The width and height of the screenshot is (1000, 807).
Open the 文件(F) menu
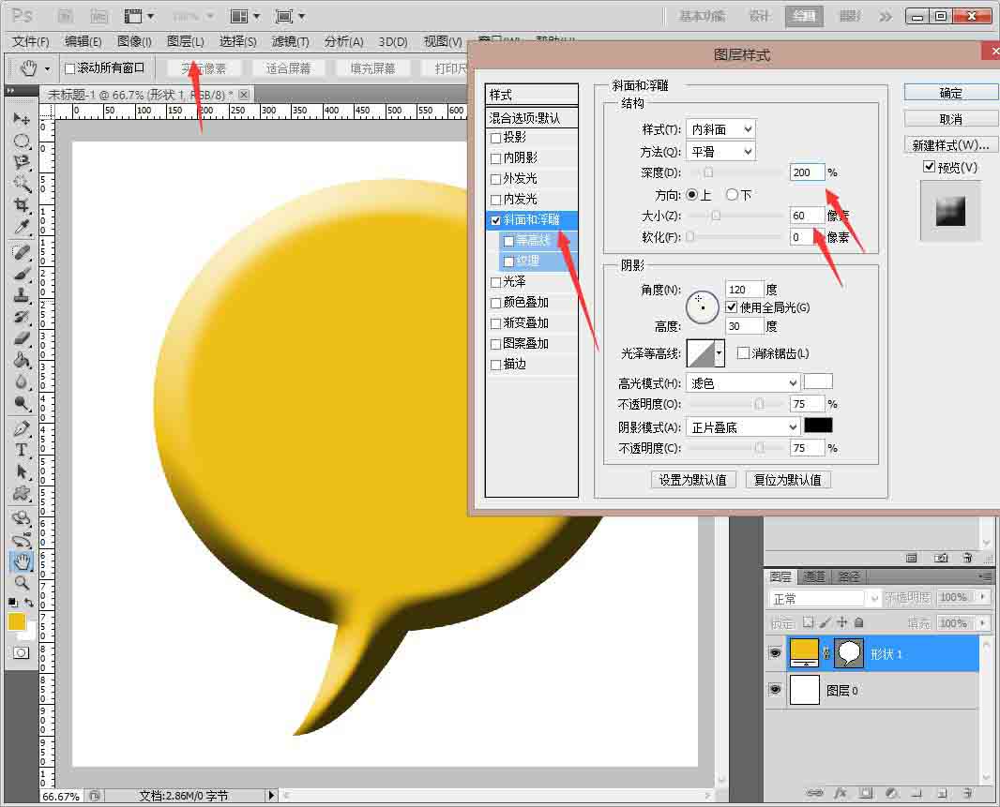click(x=31, y=41)
